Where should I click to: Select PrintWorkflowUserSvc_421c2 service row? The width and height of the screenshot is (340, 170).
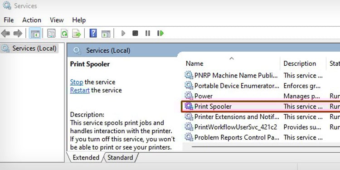coord(262,127)
